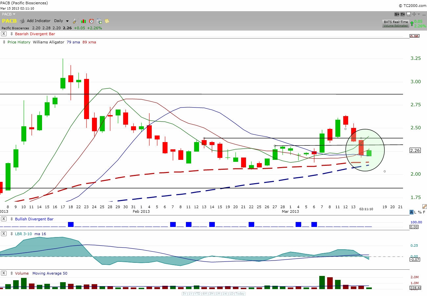This screenshot has height=296, width=427.
Task: Click the calendar-with-plus icon
Action: 99,21
